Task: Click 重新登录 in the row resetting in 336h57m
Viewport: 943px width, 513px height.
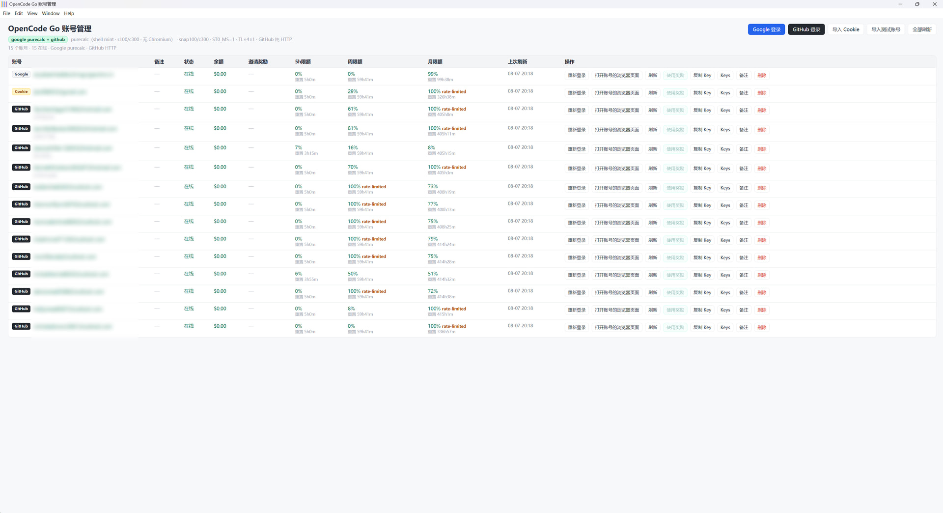Action: tap(577, 327)
